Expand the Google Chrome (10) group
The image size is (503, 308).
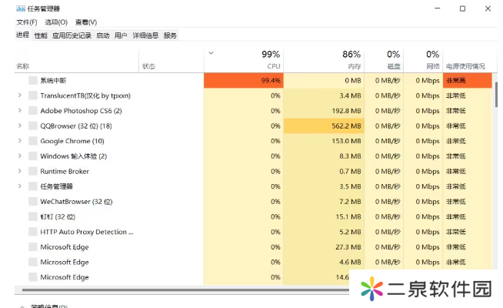20,141
